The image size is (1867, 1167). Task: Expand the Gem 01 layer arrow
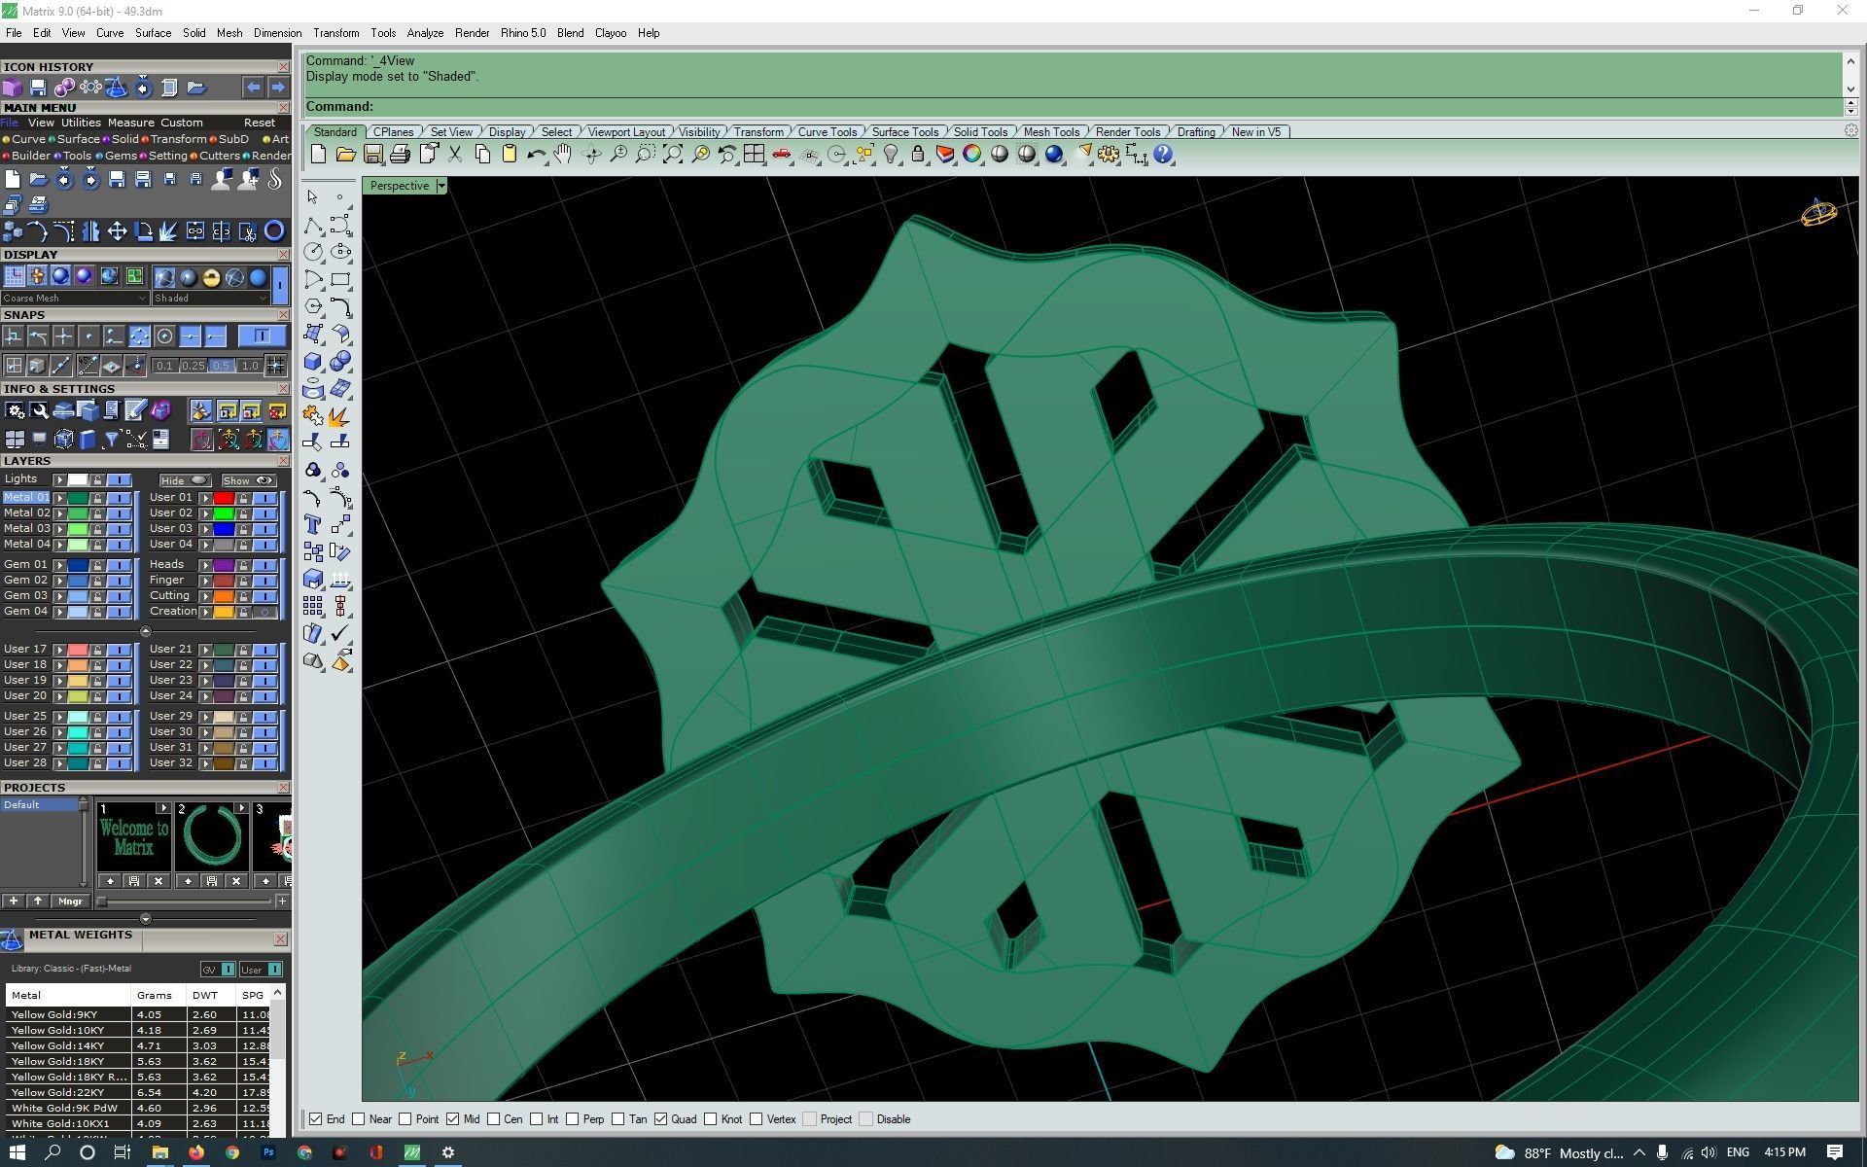click(x=60, y=565)
